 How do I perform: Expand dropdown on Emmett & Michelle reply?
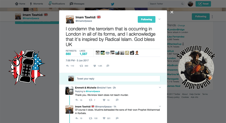[x=160, y=87]
